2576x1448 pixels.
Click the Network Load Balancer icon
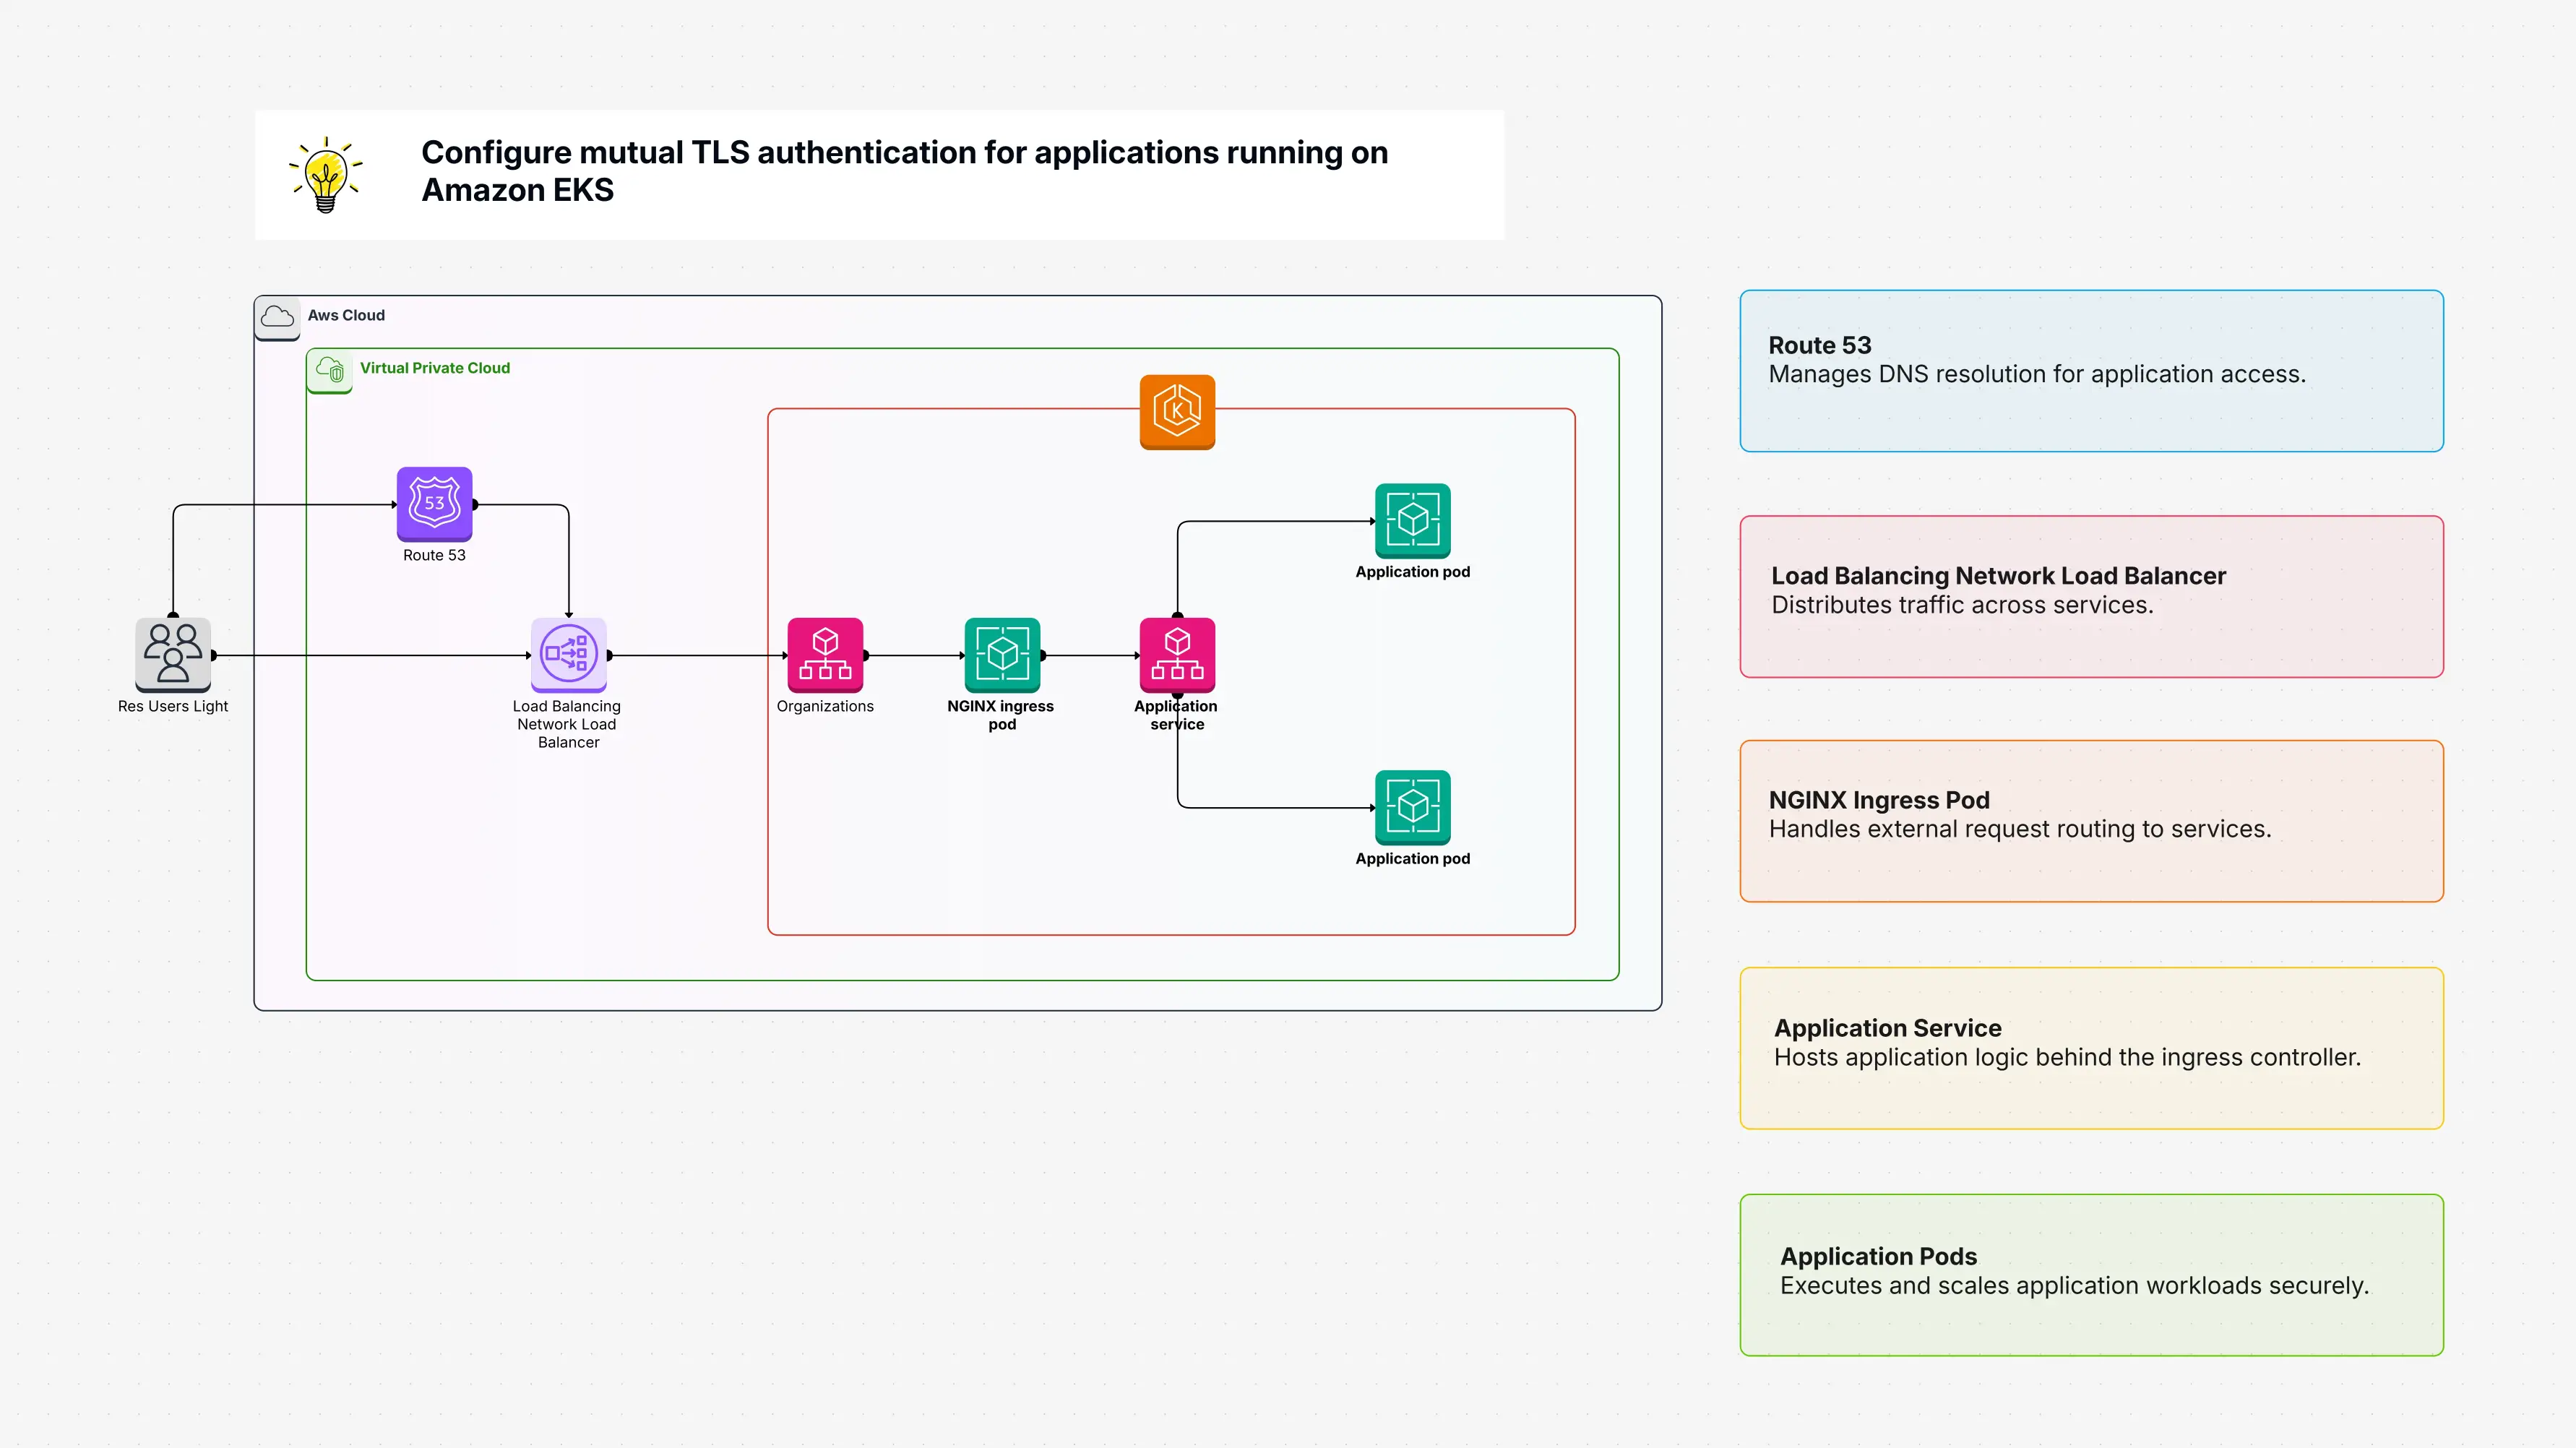point(568,654)
